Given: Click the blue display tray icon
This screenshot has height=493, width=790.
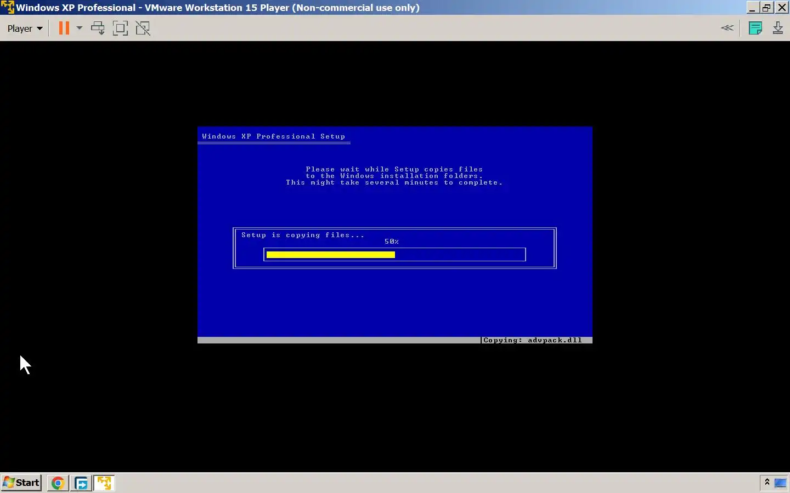Looking at the screenshot, I should [780, 483].
